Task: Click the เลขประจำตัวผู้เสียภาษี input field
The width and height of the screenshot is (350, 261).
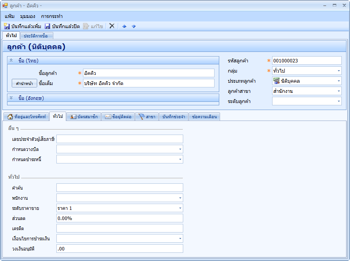Action: (x=119, y=139)
